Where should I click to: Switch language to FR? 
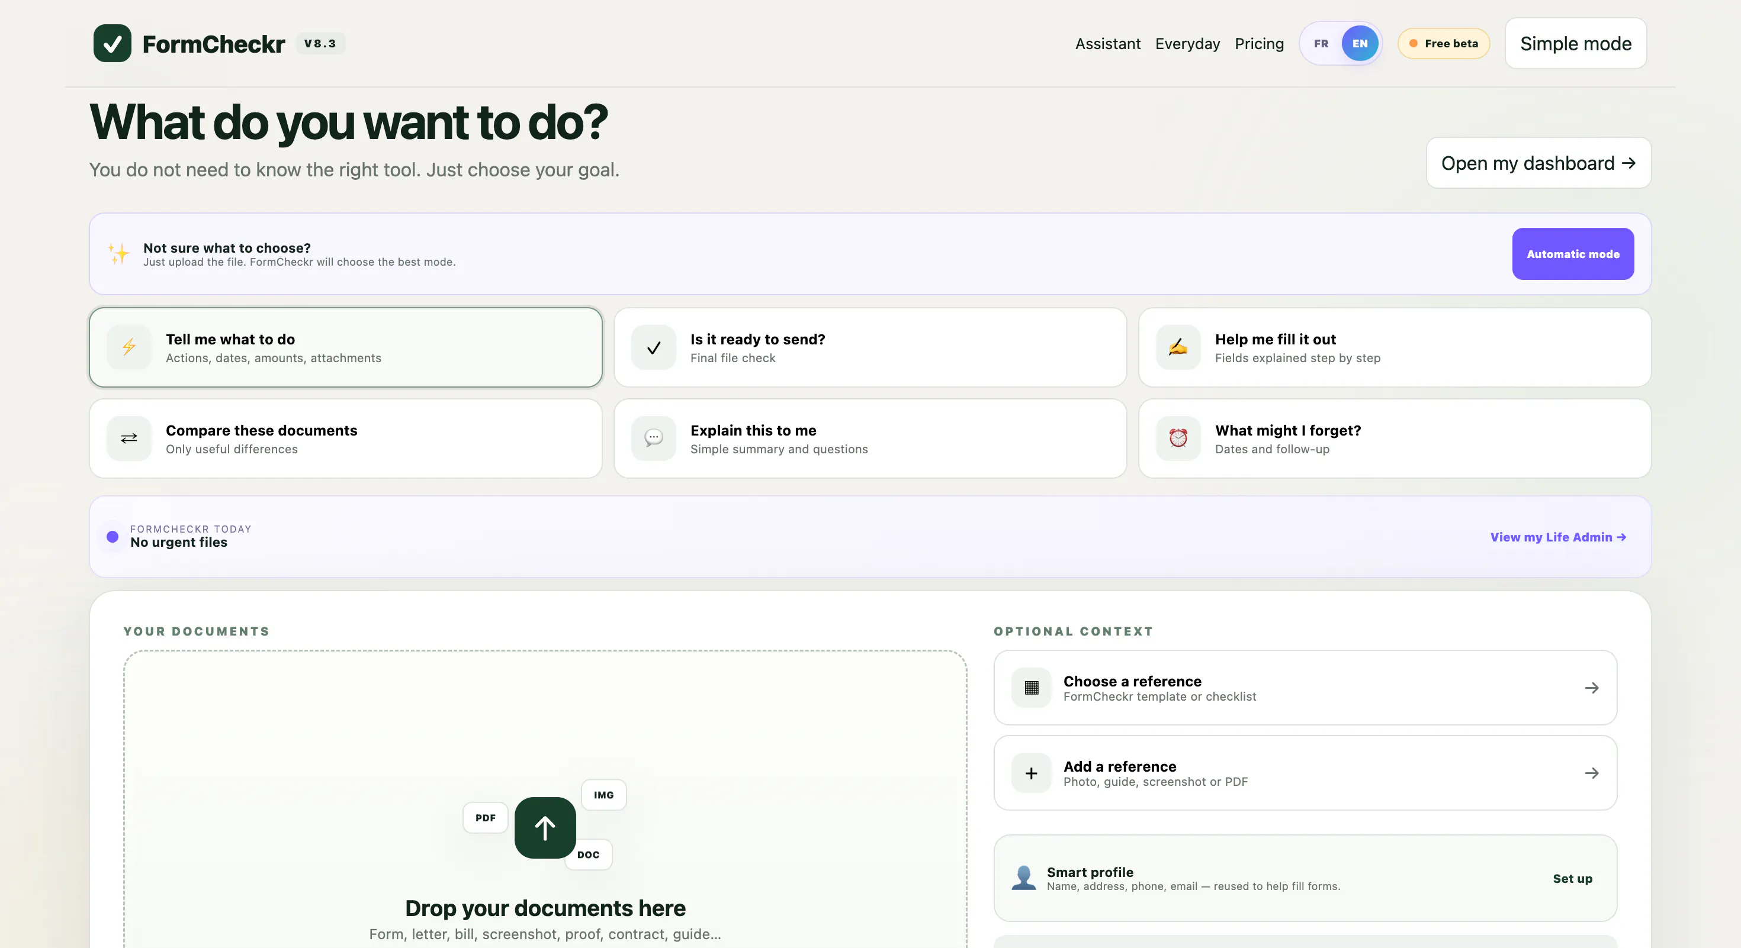1321,43
